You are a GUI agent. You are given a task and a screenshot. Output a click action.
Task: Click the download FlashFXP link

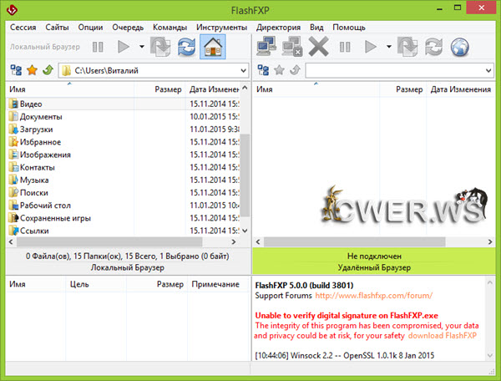443,335
